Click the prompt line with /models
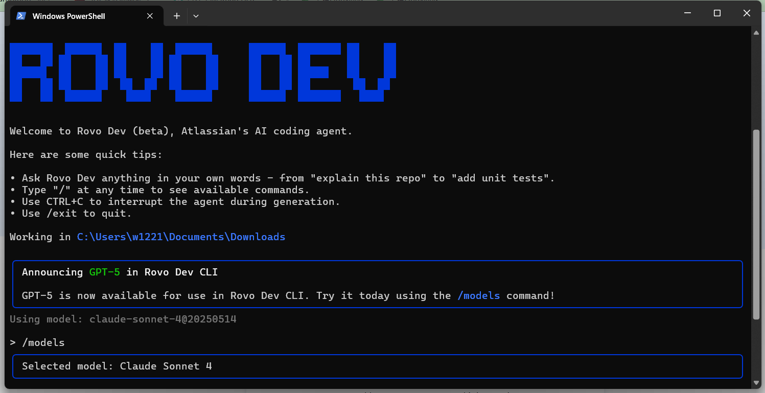This screenshot has width=765, height=393. click(x=37, y=342)
